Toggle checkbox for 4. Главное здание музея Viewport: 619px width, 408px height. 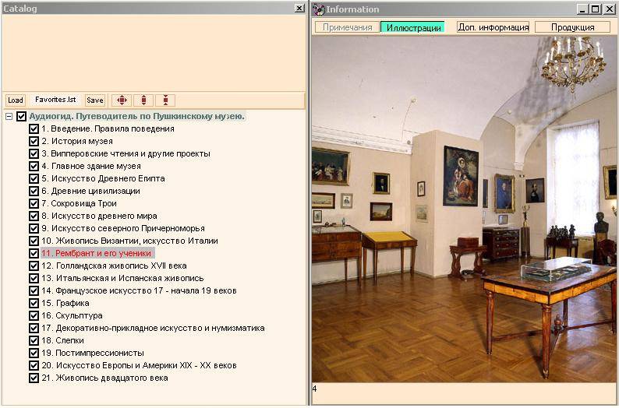tap(34, 166)
